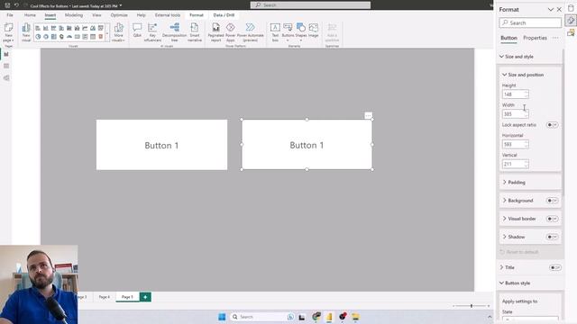Screen dimensions: 577x324
Task: Close the Format pane
Action: click(x=559, y=10)
